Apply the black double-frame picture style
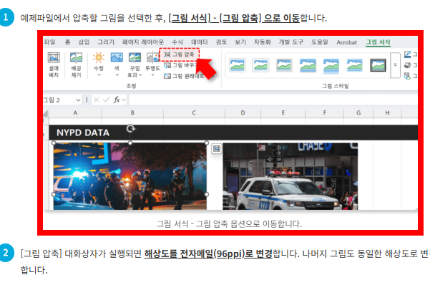The image size is (430, 285). pos(378,65)
